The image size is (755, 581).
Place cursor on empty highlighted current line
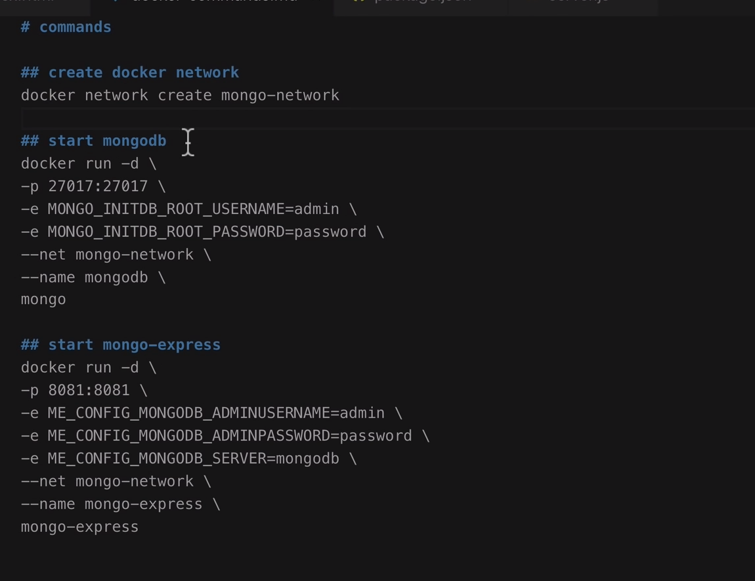387,118
